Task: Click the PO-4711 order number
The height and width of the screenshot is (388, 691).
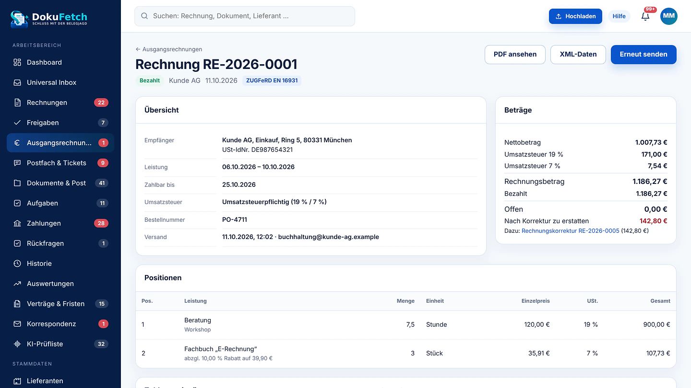Action: pyautogui.click(x=235, y=219)
